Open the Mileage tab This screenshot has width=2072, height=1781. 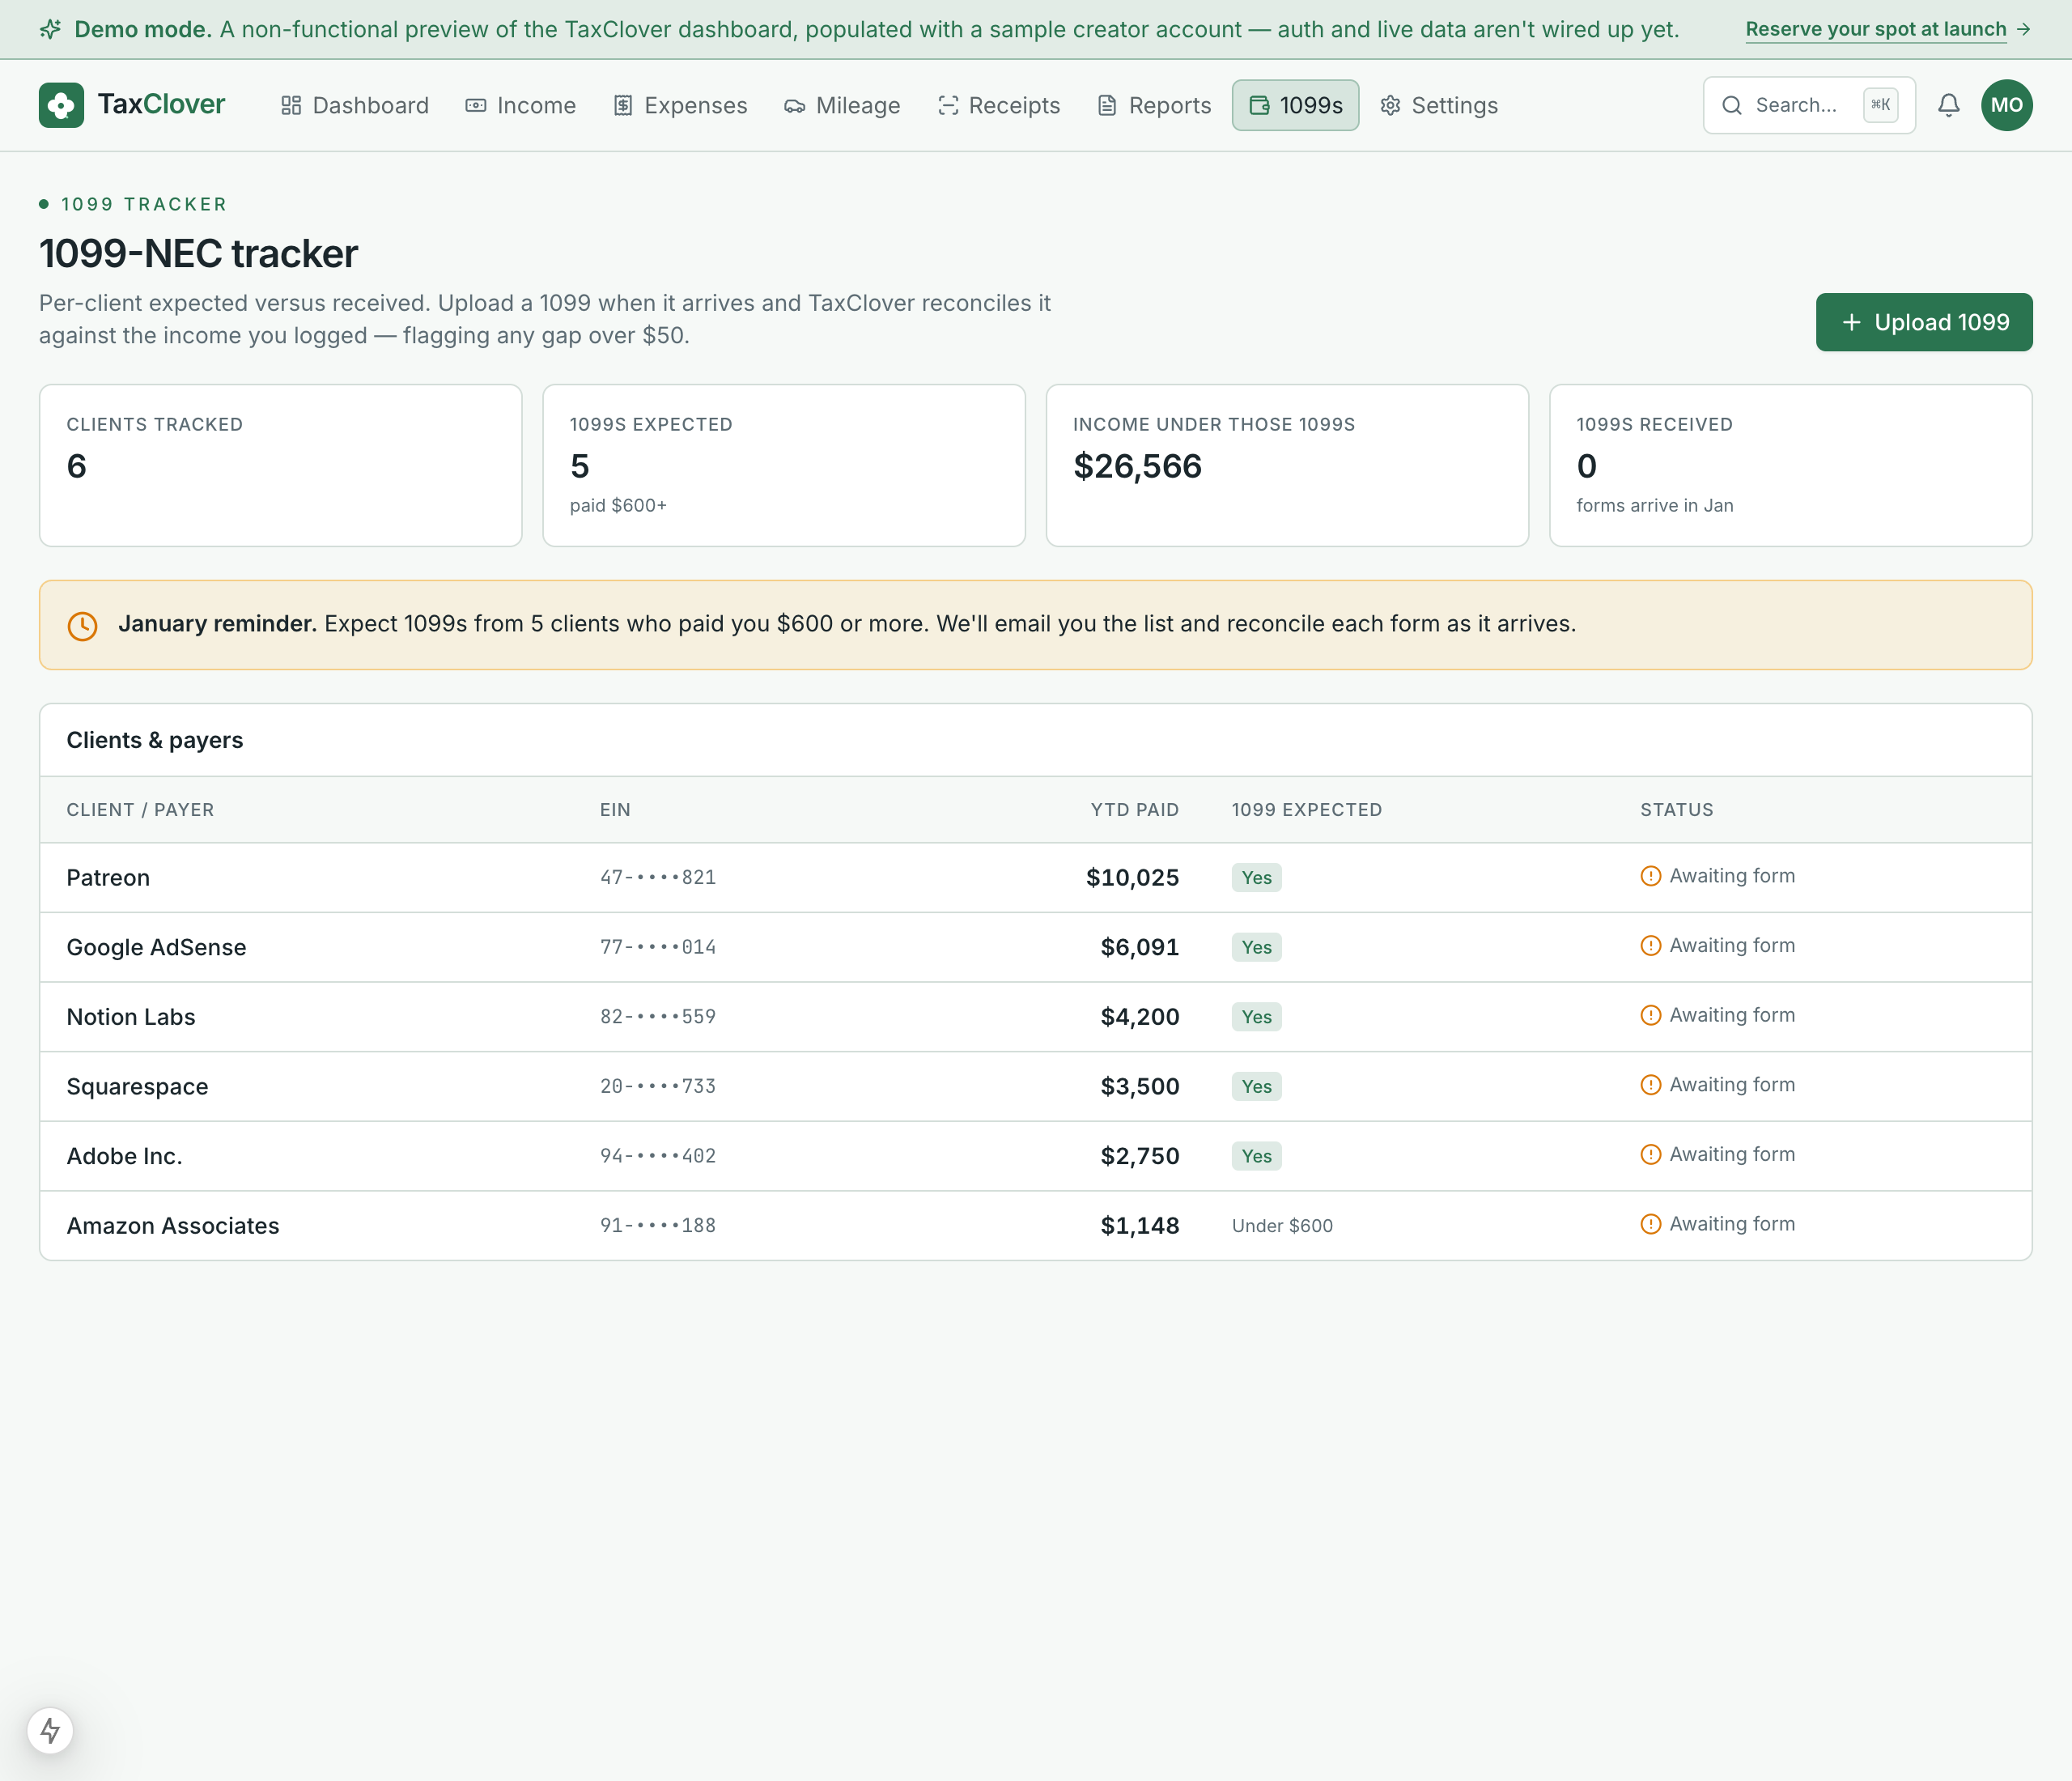(x=842, y=105)
